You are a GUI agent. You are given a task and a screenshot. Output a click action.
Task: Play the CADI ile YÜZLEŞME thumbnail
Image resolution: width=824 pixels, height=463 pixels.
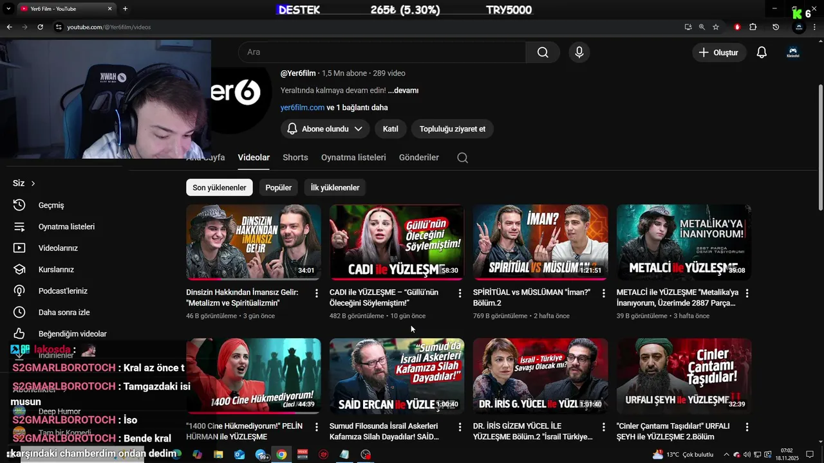tap(397, 242)
